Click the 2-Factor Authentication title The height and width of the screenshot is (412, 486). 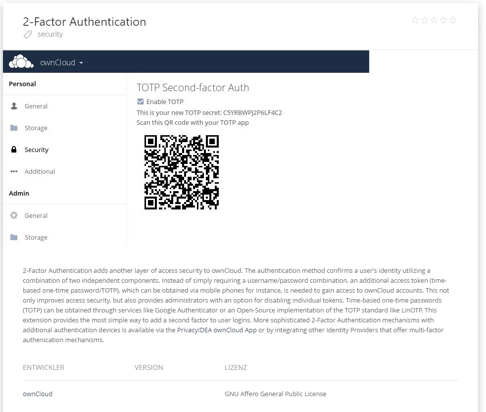pyautogui.click(x=84, y=22)
